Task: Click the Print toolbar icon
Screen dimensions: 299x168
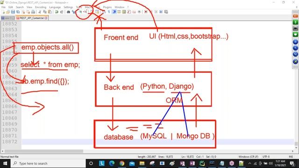Action: point(33,12)
